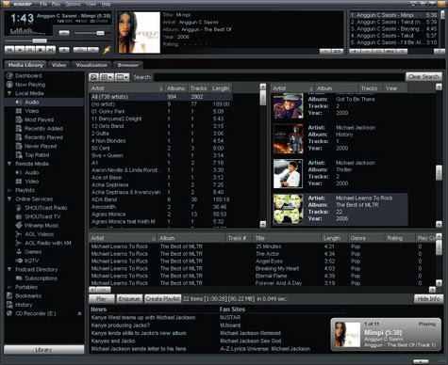This screenshot has width=448, height=365.
Task: Collapse the Local Media tree
Action: coord(9,93)
